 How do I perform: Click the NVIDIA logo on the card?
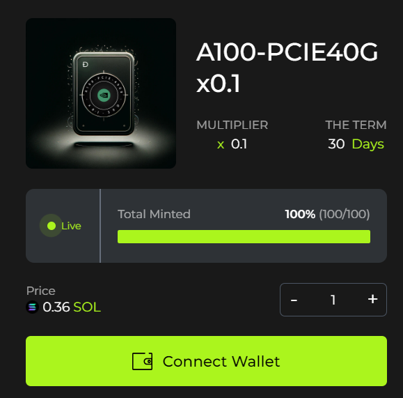104,95
